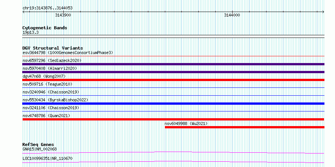
Task: Open the nsv6049988 (Wu2021) variant label
Action: [x=186, y=123]
